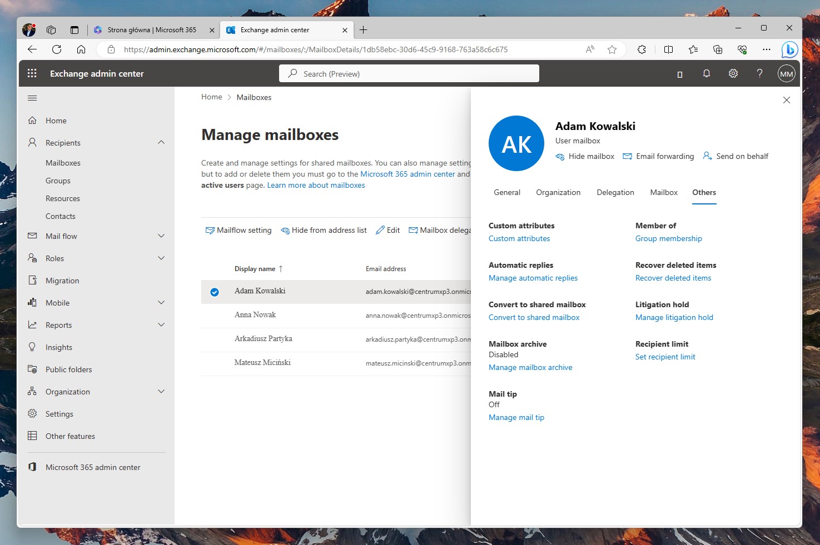Click Email forwarding action
The height and width of the screenshot is (545, 820).
[658, 157]
